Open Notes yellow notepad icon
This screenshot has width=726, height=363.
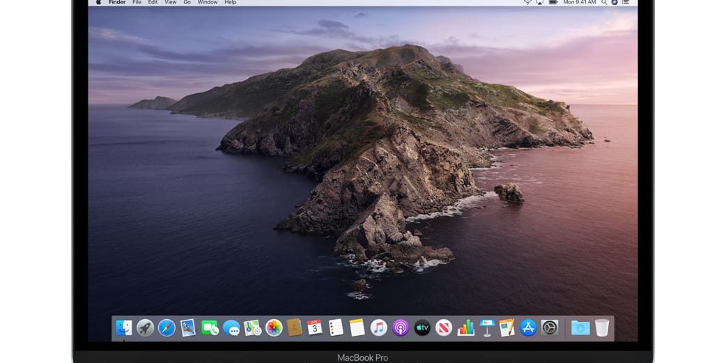[x=357, y=327]
